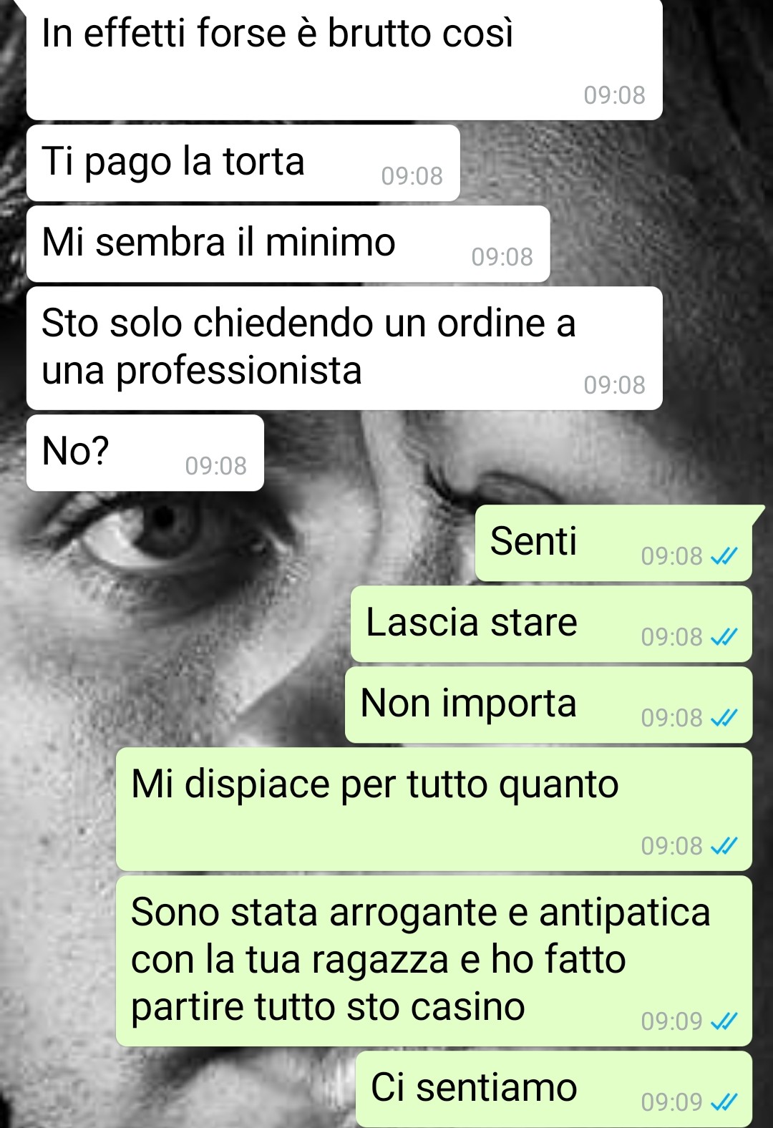Select the 'Sto solo chiedendo un ordine' message
Image resolution: width=773 pixels, height=1128 pixels.
(x=344, y=349)
